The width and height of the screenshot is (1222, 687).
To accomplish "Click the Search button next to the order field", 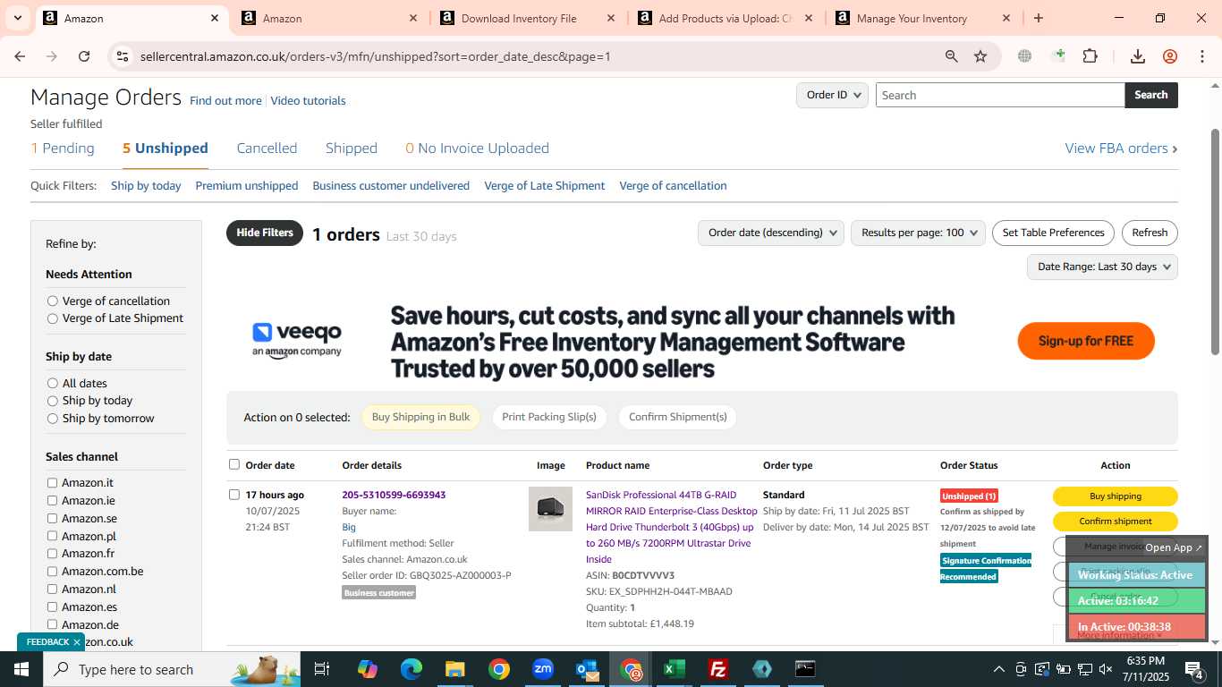I will coord(1151,95).
